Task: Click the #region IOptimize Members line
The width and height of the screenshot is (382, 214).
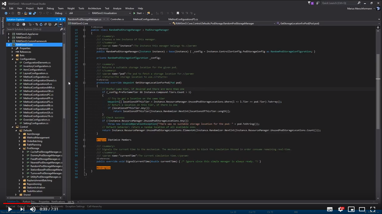Action: coord(114,140)
